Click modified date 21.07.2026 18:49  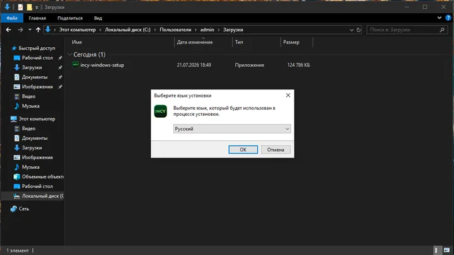pos(194,65)
